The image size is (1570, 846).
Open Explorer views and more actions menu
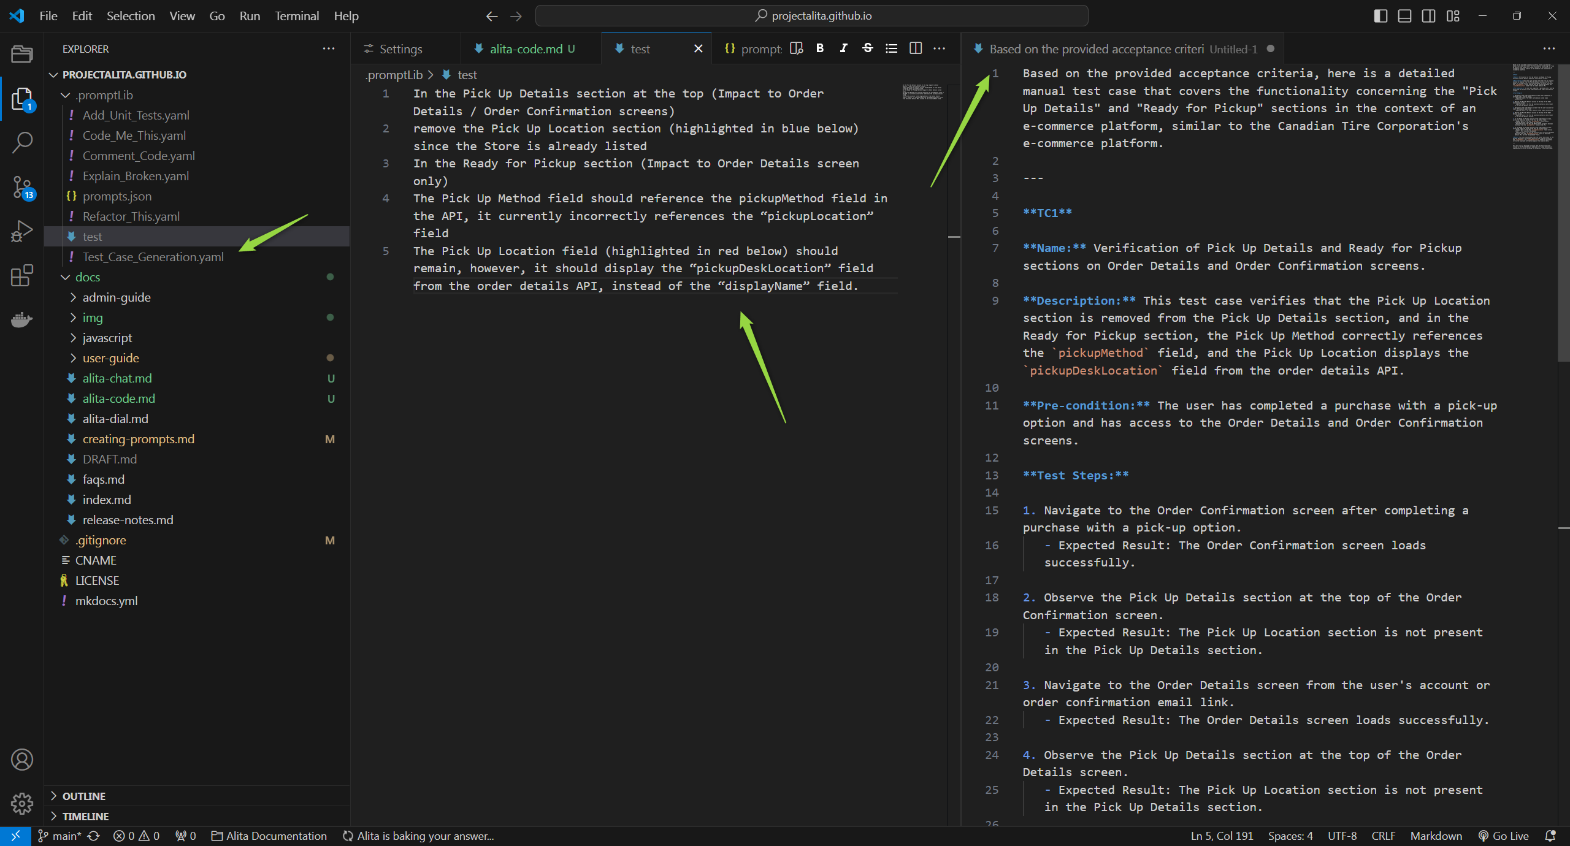(329, 48)
